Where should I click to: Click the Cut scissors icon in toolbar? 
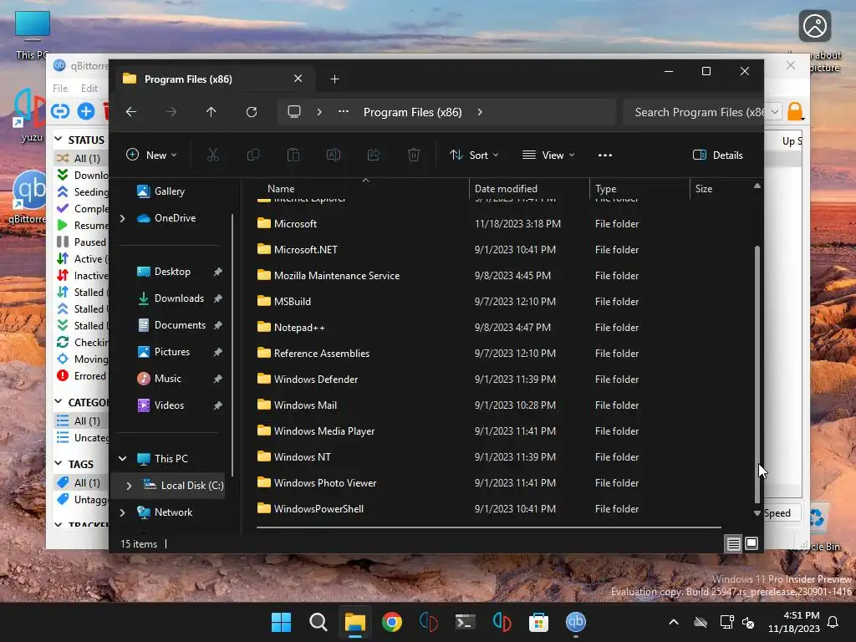[x=213, y=155]
